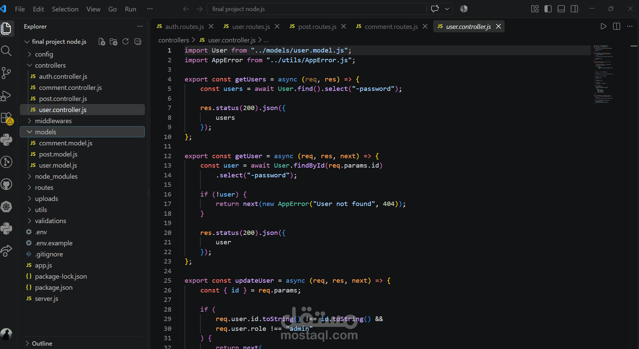Open the Explorer view in activity bar
Screen dimensions: 639x349
click(x=6, y=28)
